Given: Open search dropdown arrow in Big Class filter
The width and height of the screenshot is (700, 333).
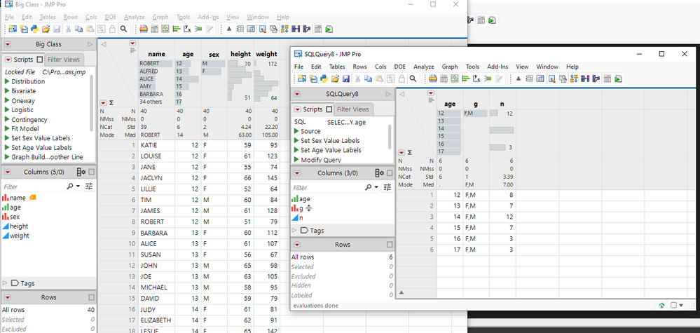Looking at the screenshot, I should [x=78, y=186].
